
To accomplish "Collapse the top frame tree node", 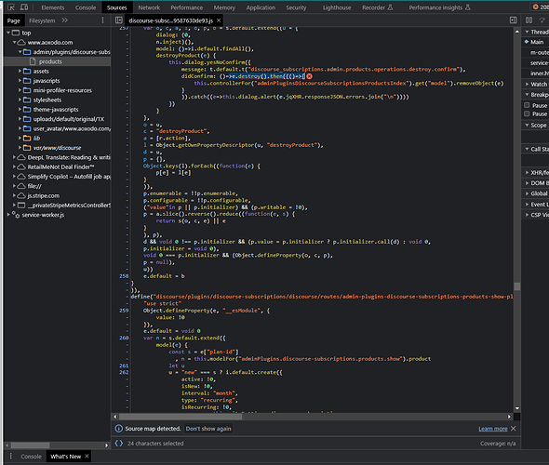I will pyautogui.click(x=8, y=33).
